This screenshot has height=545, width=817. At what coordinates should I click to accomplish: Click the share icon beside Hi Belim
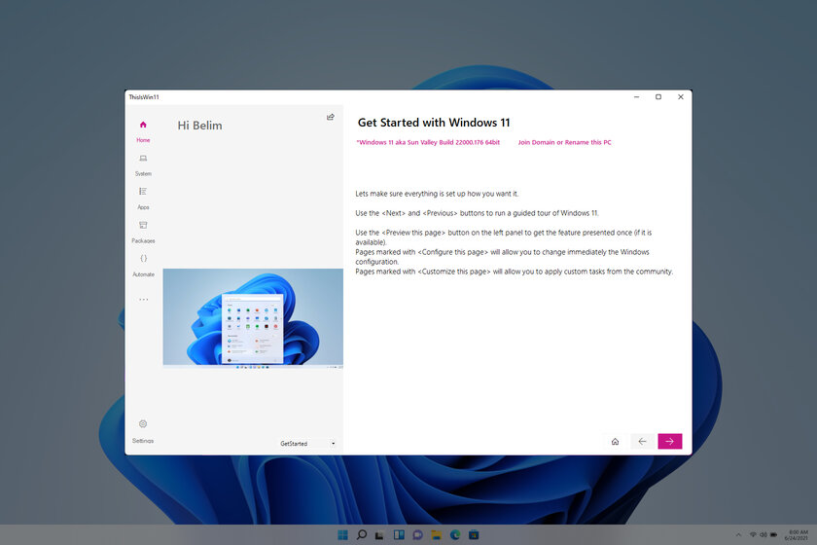(x=331, y=117)
